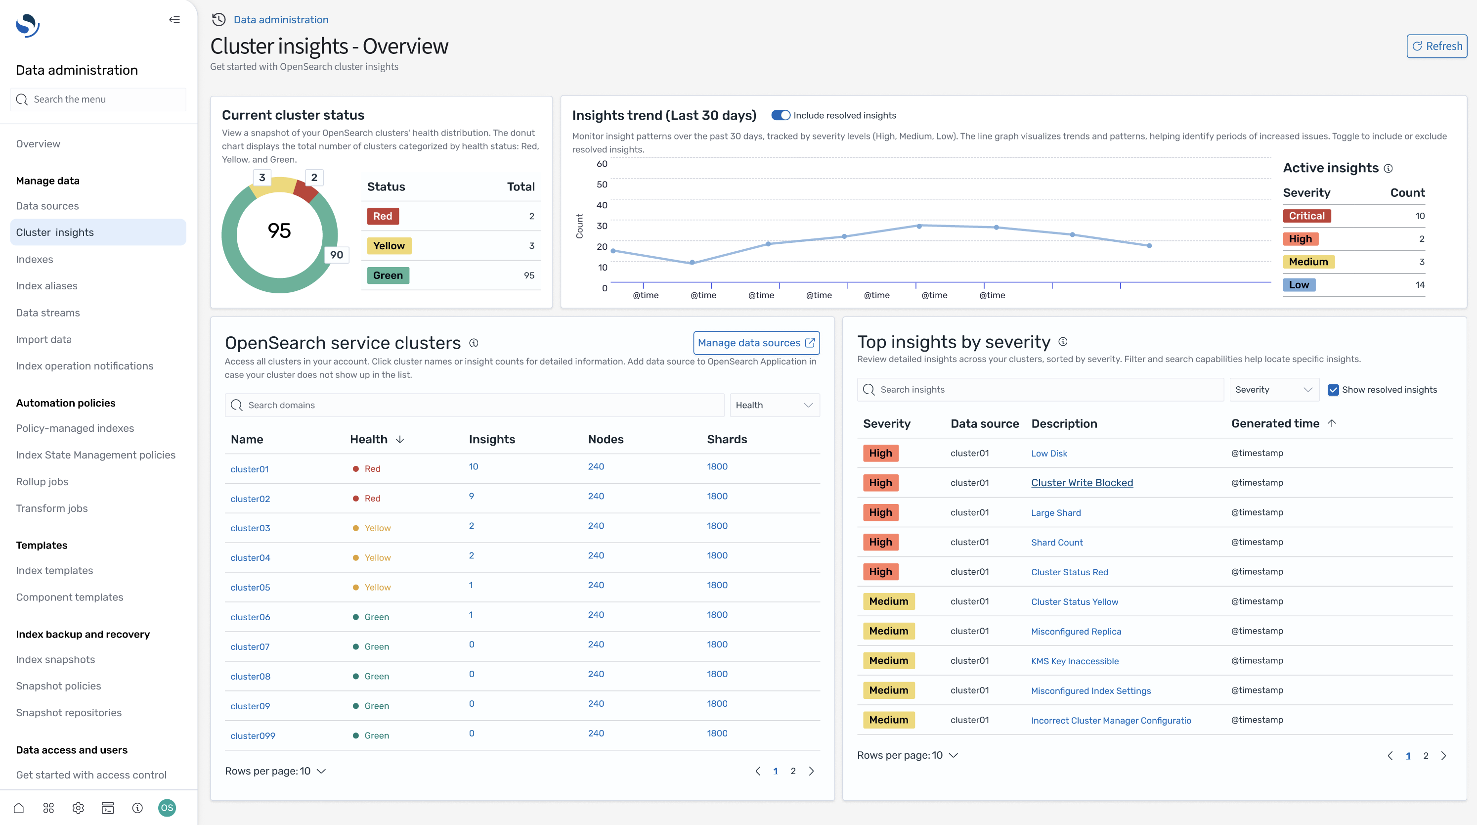Go to Data streams menu item
Image resolution: width=1477 pixels, height=825 pixels.
click(48, 313)
